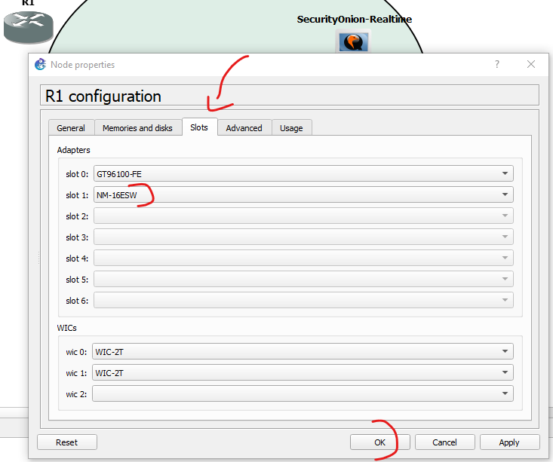Click the Adapters group label
The width and height of the screenshot is (553, 462).
(73, 150)
